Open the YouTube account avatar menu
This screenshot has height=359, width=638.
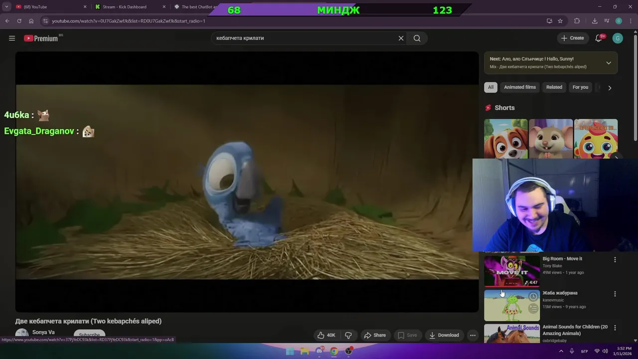(618, 38)
